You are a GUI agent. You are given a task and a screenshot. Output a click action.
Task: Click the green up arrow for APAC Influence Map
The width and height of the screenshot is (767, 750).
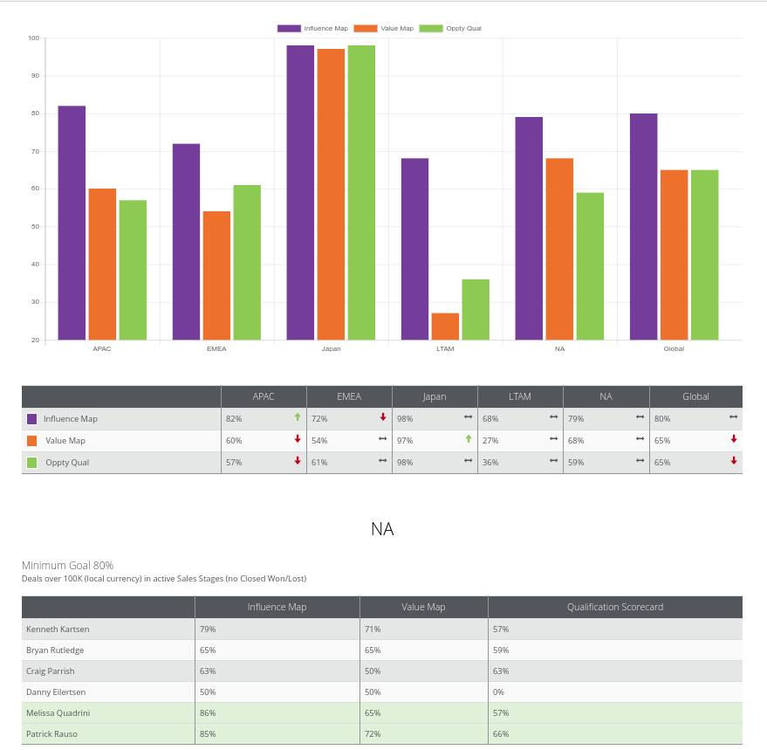click(298, 417)
